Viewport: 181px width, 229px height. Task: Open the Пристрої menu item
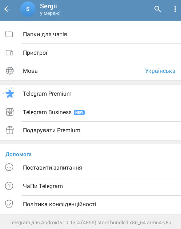click(90, 53)
